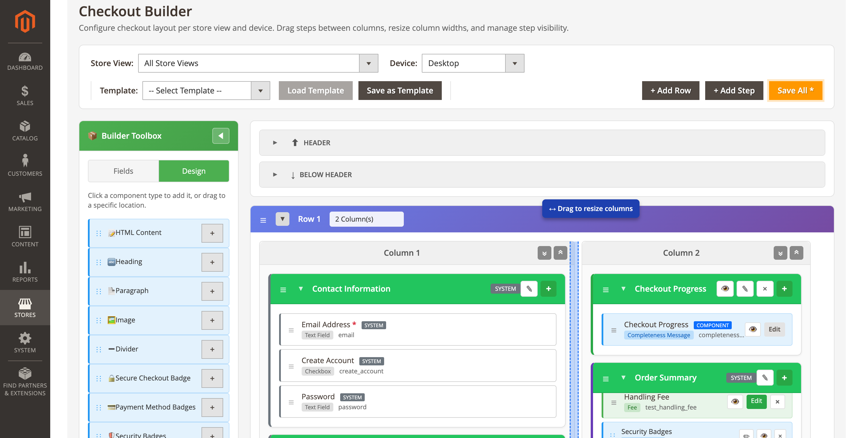Click the Save All button

(x=795, y=90)
